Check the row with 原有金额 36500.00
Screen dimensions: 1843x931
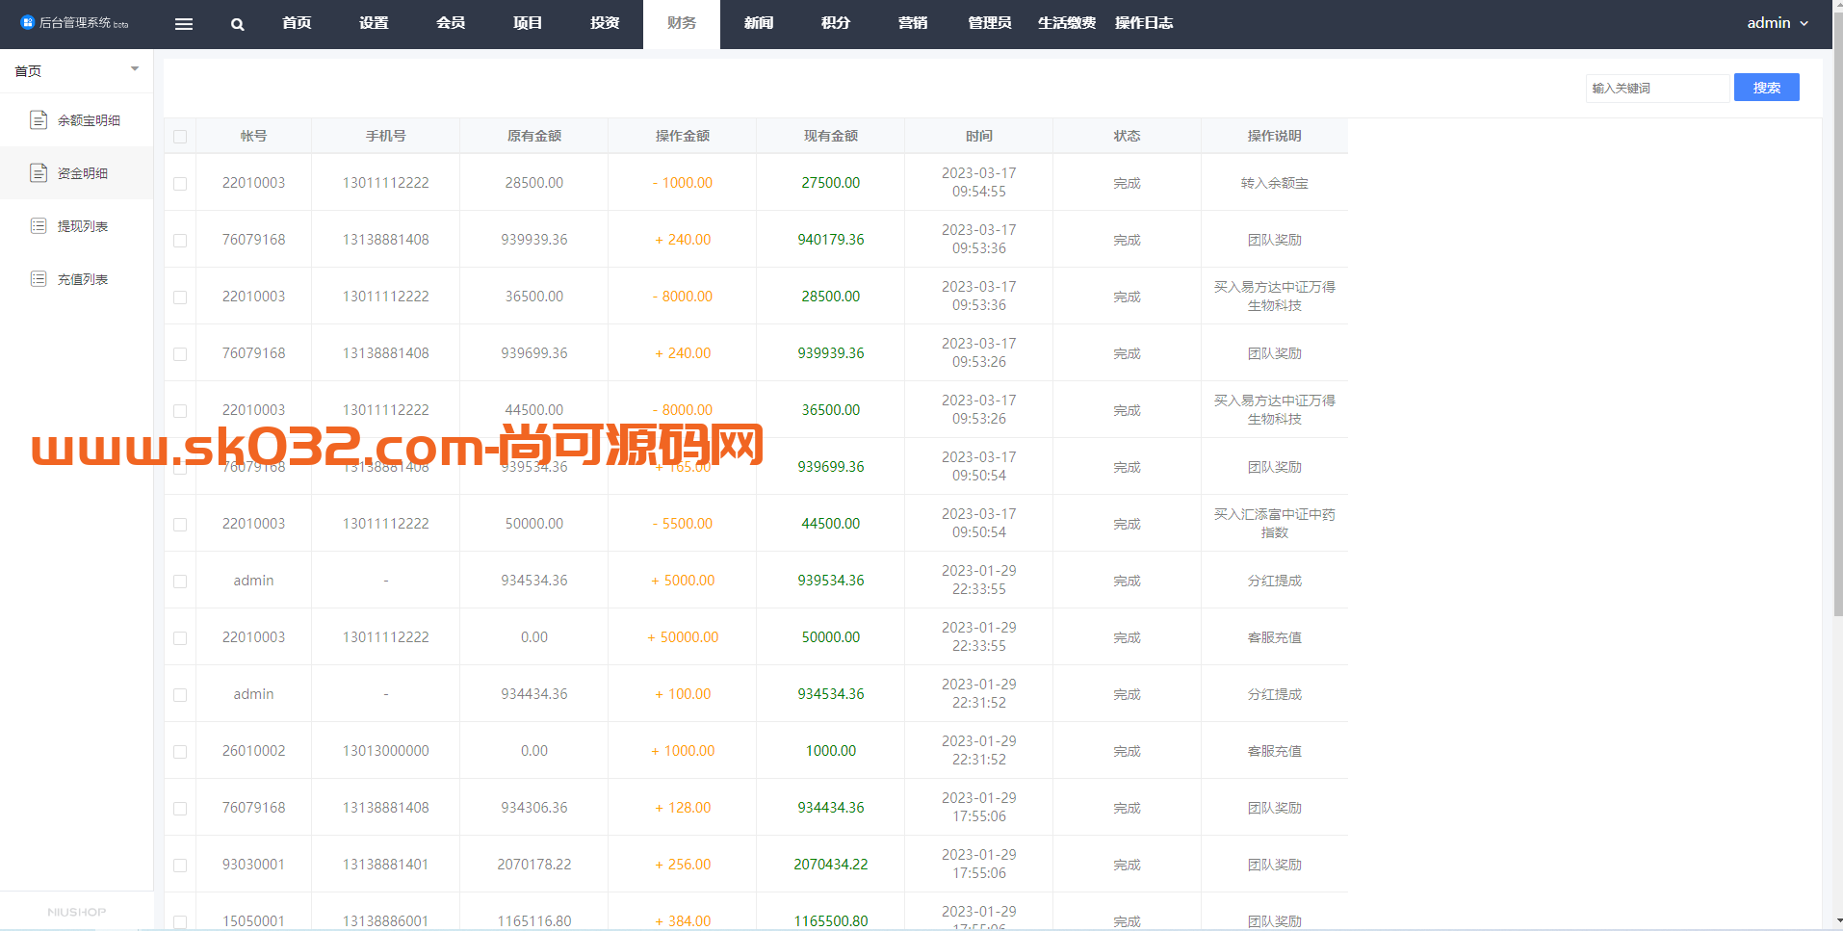point(180,297)
